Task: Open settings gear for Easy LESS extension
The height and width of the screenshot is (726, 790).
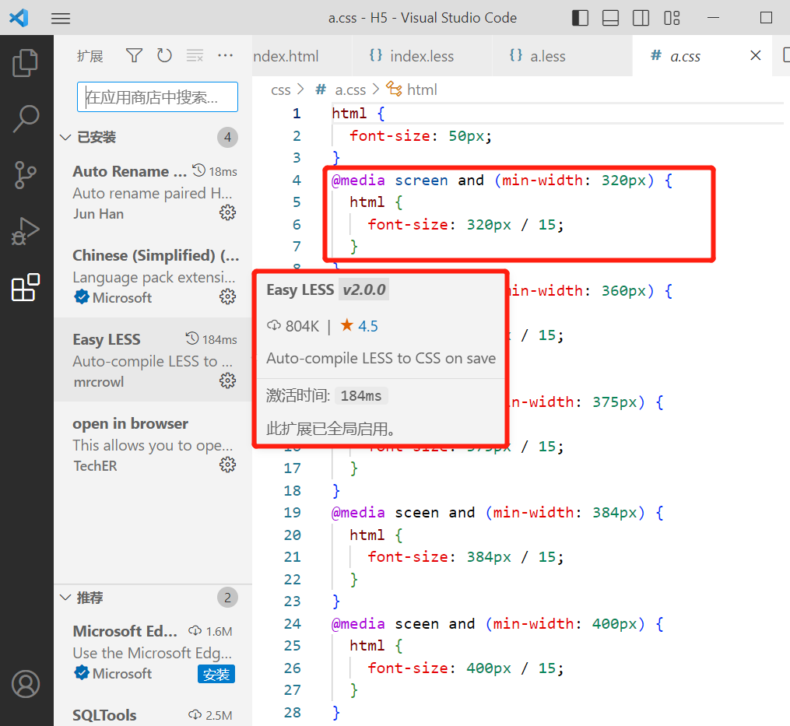Action: 227,380
